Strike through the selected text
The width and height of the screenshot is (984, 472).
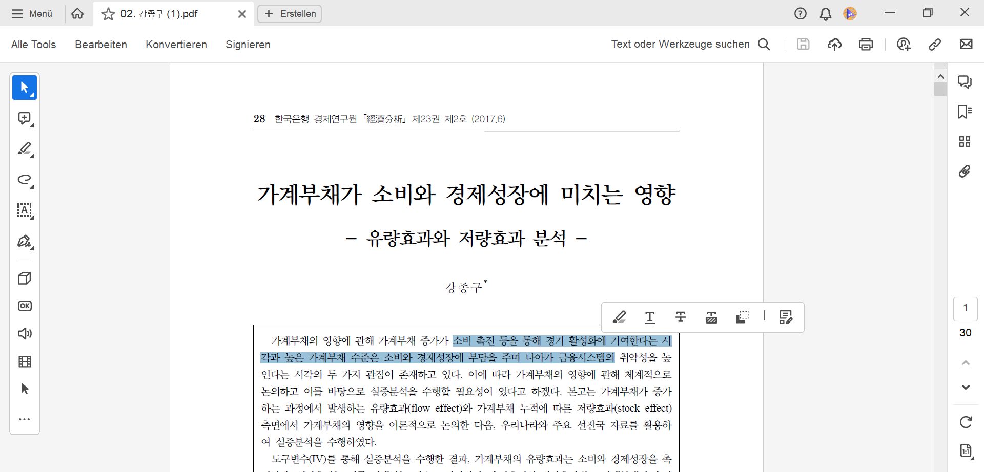pyautogui.click(x=681, y=317)
